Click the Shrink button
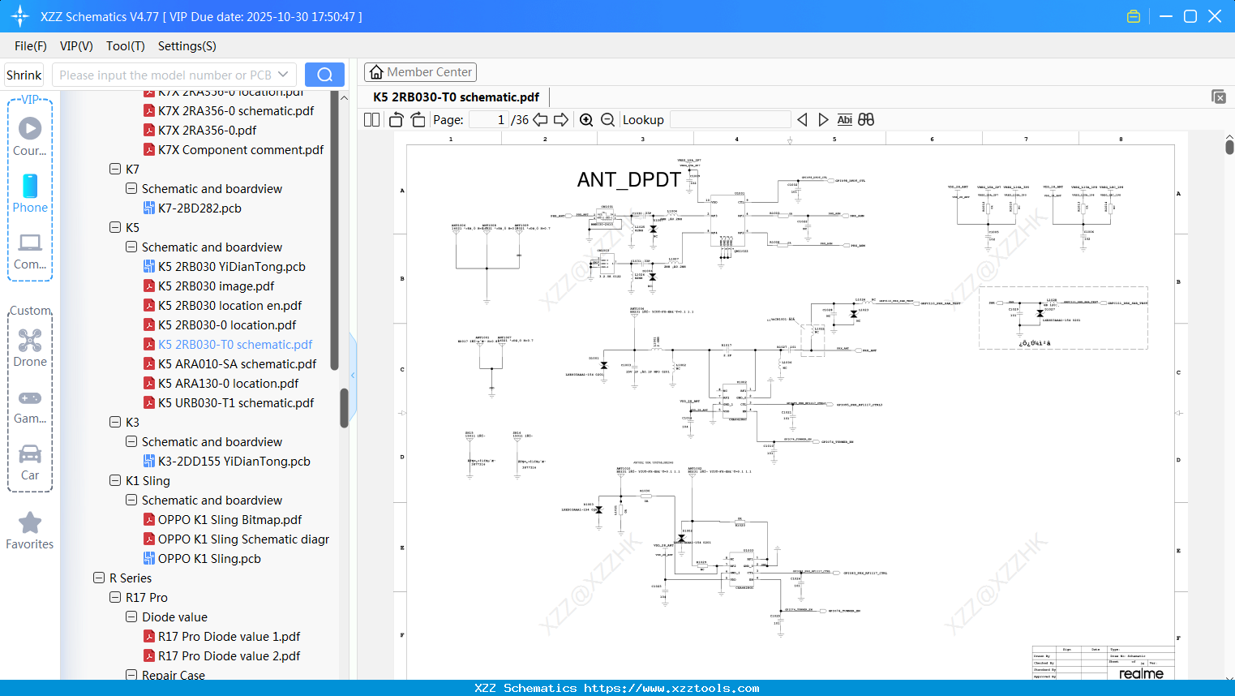 pyautogui.click(x=24, y=75)
